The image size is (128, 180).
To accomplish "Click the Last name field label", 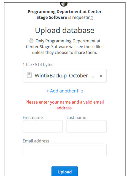I will 76,118.
